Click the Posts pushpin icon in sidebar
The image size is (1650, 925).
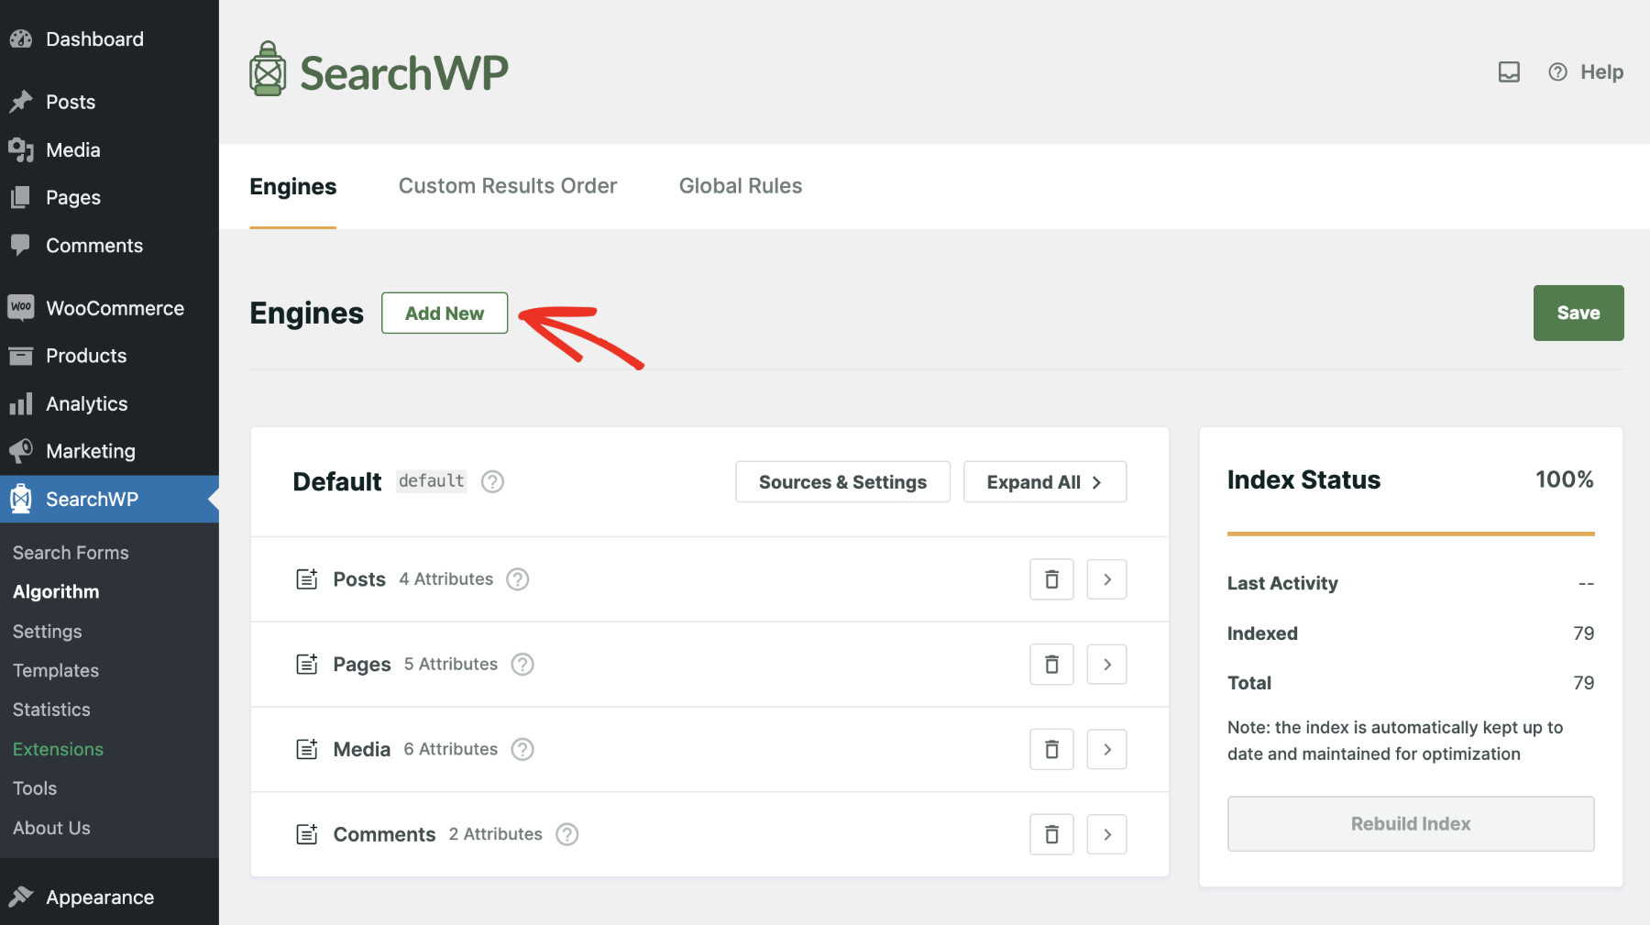[x=21, y=102]
